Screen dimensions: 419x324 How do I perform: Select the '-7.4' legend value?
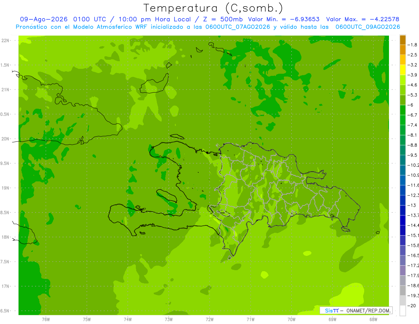[x=412, y=125]
